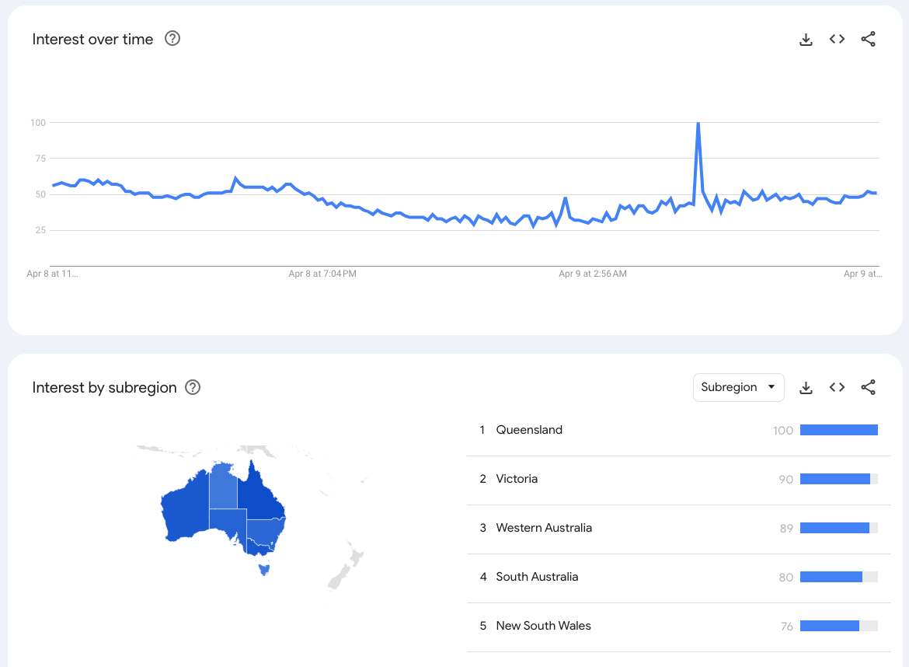Open Western Australia from the list
The image size is (909, 667).
point(544,528)
